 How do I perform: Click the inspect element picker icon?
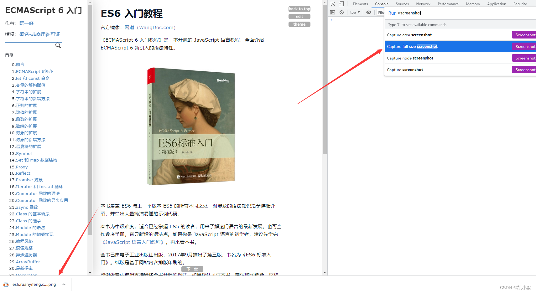pyautogui.click(x=333, y=4)
